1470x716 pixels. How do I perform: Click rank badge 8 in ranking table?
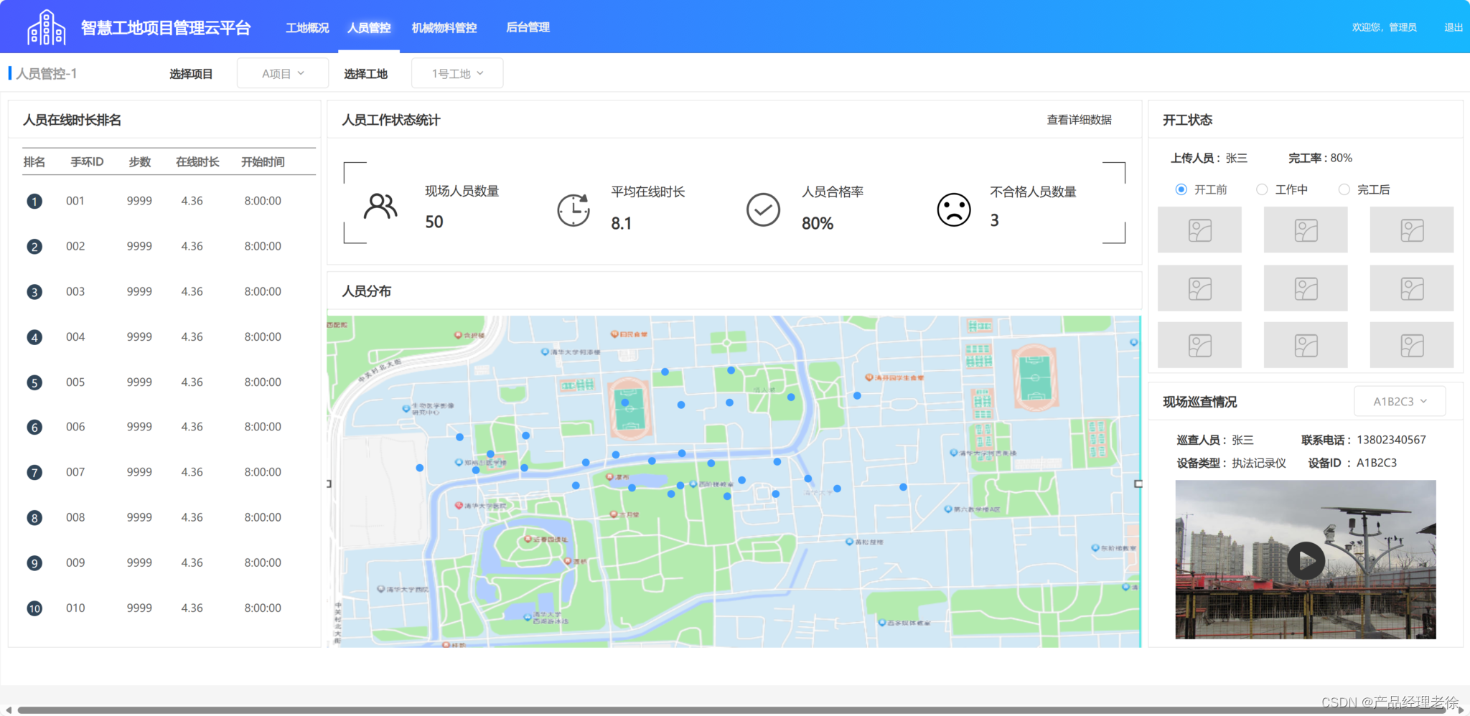34,518
